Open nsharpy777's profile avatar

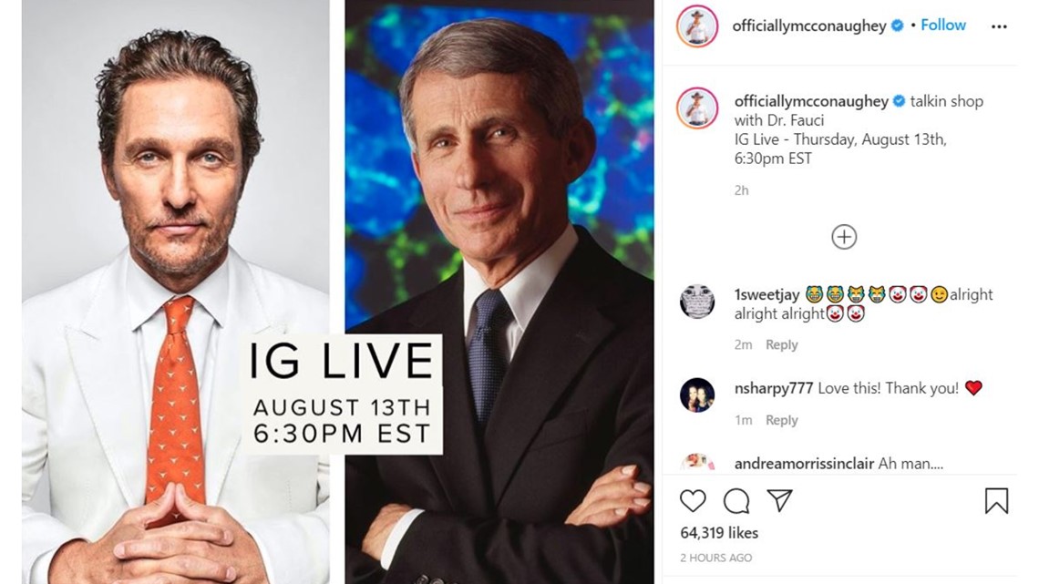point(697,395)
